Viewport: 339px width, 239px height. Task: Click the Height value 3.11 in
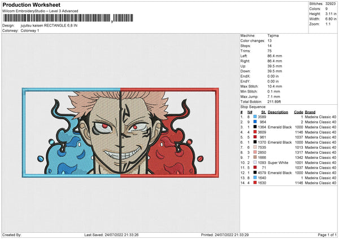tap(331, 14)
